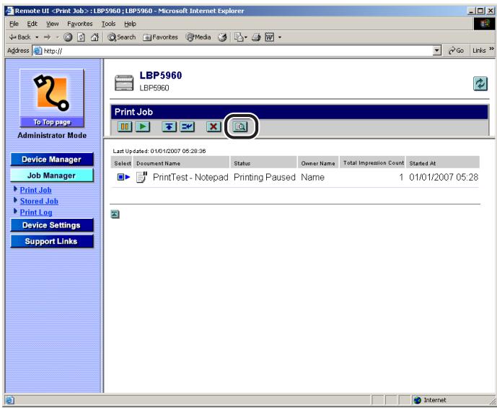
Task: Go to the top of page with the arrow icon
Action: [115, 214]
